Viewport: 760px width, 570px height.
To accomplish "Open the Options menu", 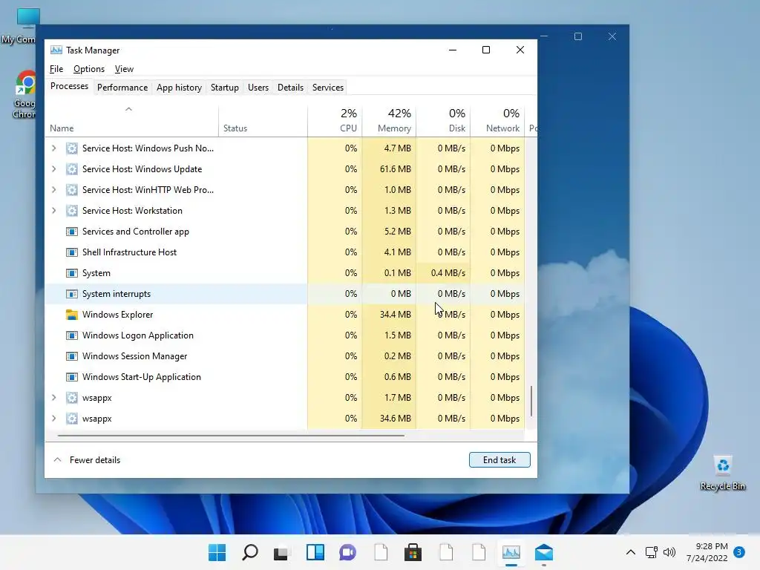I will (x=89, y=69).
